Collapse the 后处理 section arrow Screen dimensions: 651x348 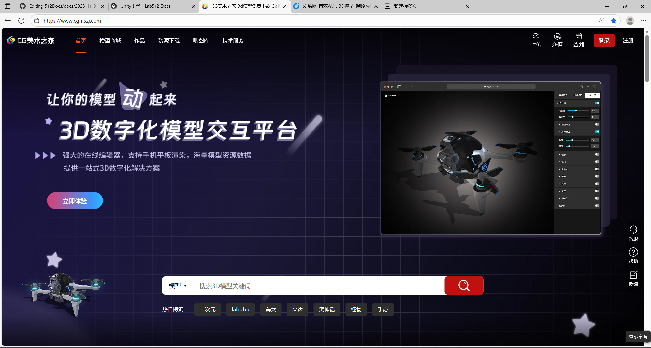coord(557,103)
